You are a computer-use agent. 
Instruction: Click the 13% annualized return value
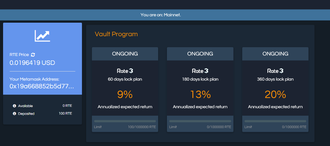tap(200, 95)
